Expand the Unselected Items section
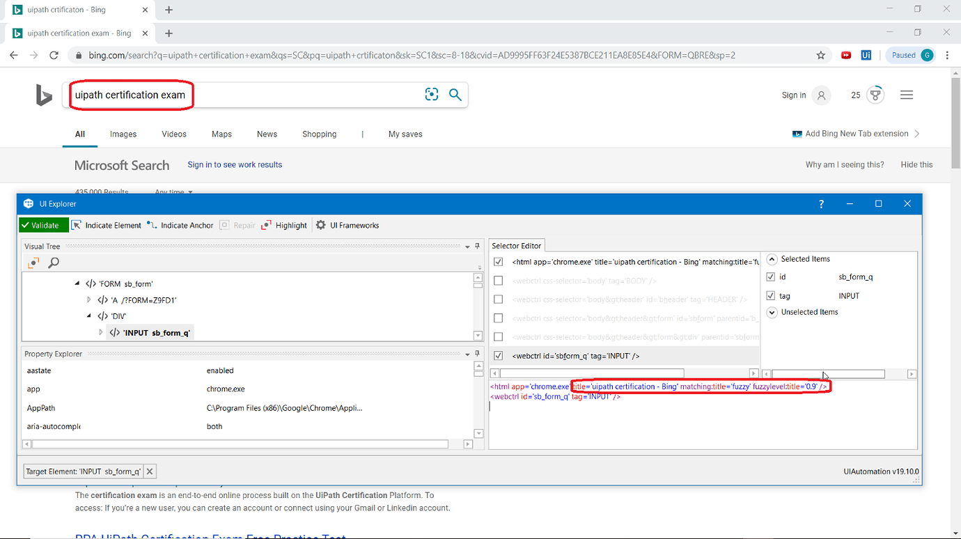 coord(772,312)
